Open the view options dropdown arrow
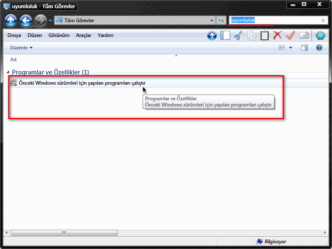 coord(291,48)
